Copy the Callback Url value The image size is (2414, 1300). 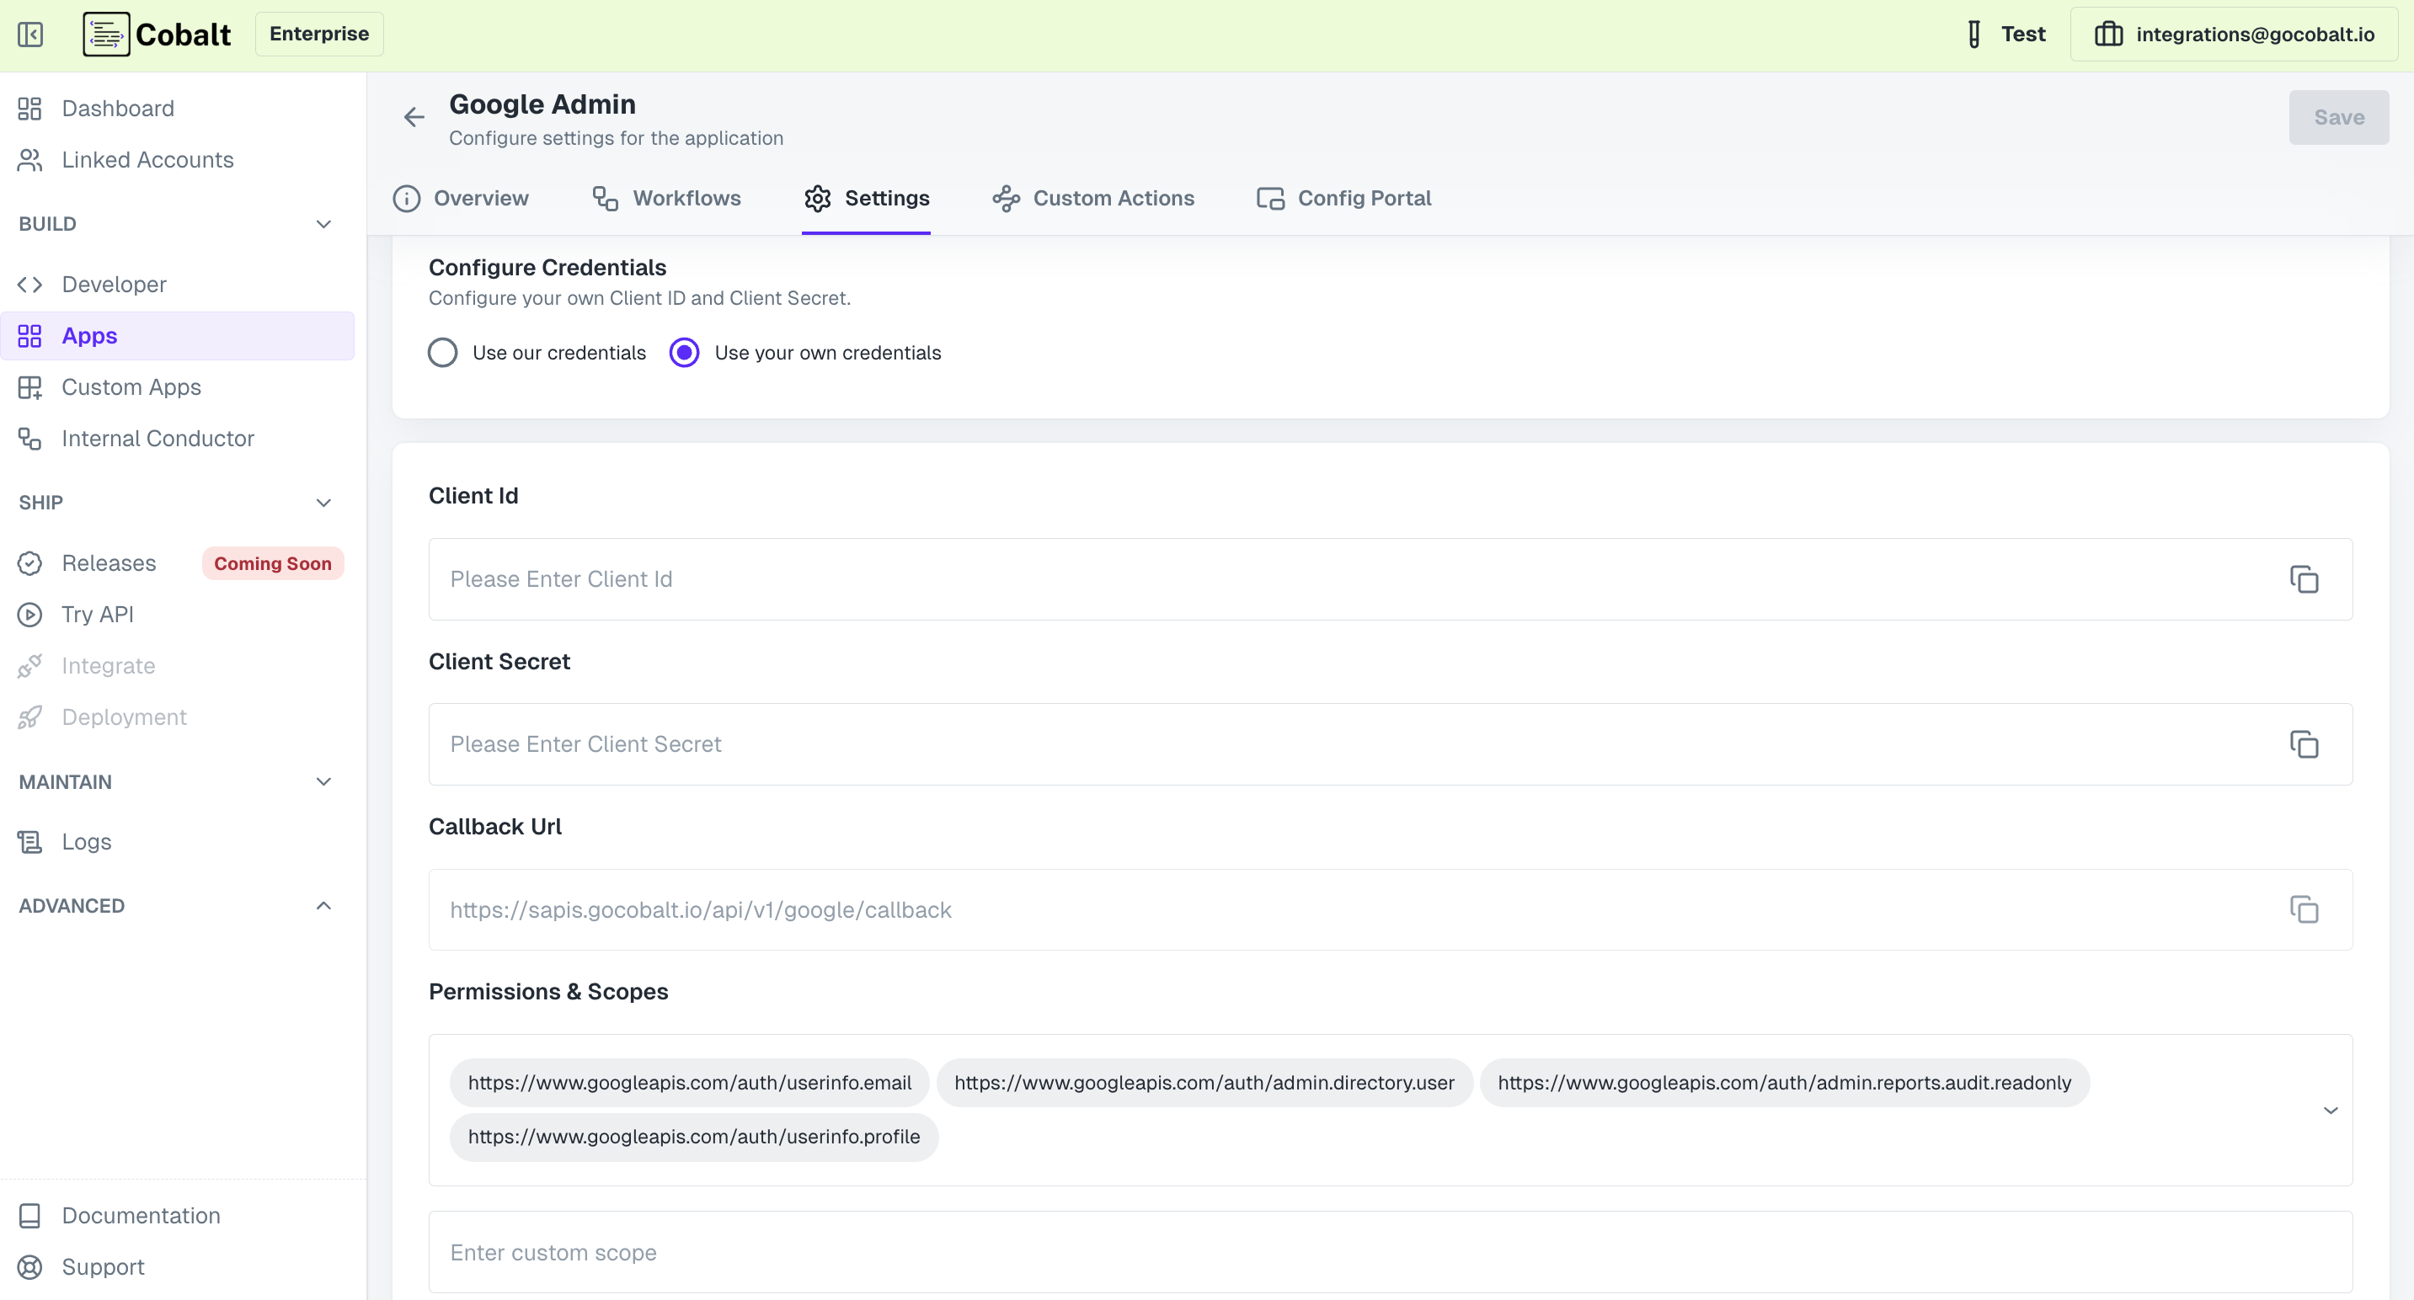tap(2304, 909)
